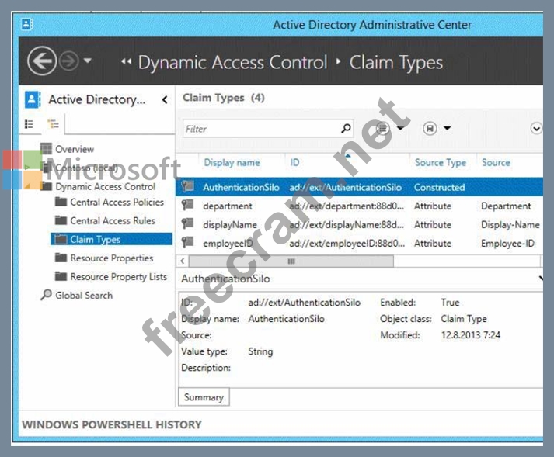This screenshot has width=554, height=457.
Task: Click the employeeID row tag icon
Action: click(187, 242)
